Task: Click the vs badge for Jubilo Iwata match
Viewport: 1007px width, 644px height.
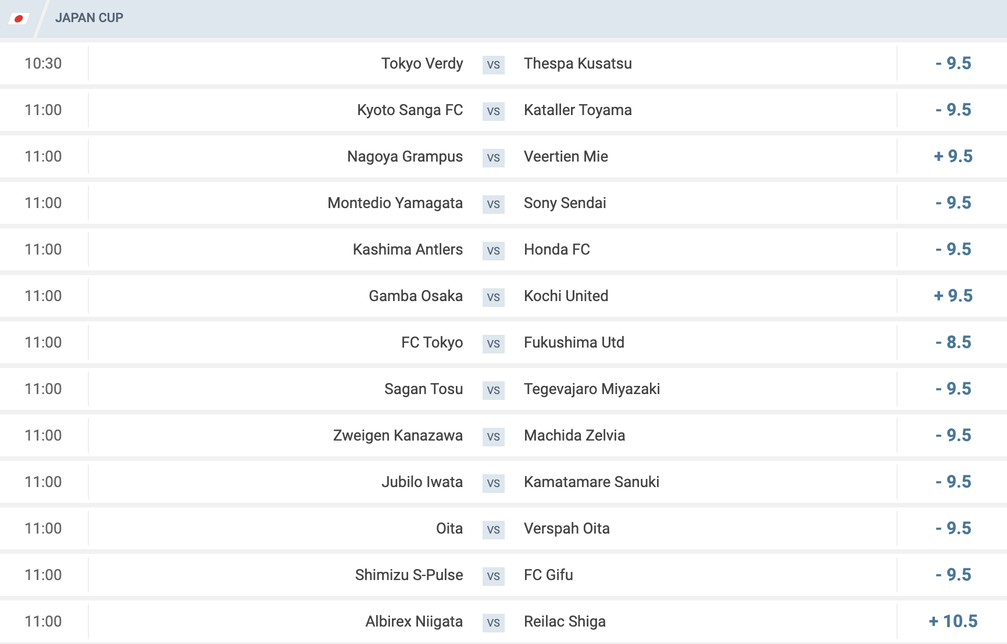Action: click(x=494, y=483)
